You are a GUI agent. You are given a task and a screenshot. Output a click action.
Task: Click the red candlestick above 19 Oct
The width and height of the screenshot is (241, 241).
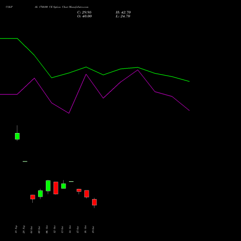(x=94, y=202)
